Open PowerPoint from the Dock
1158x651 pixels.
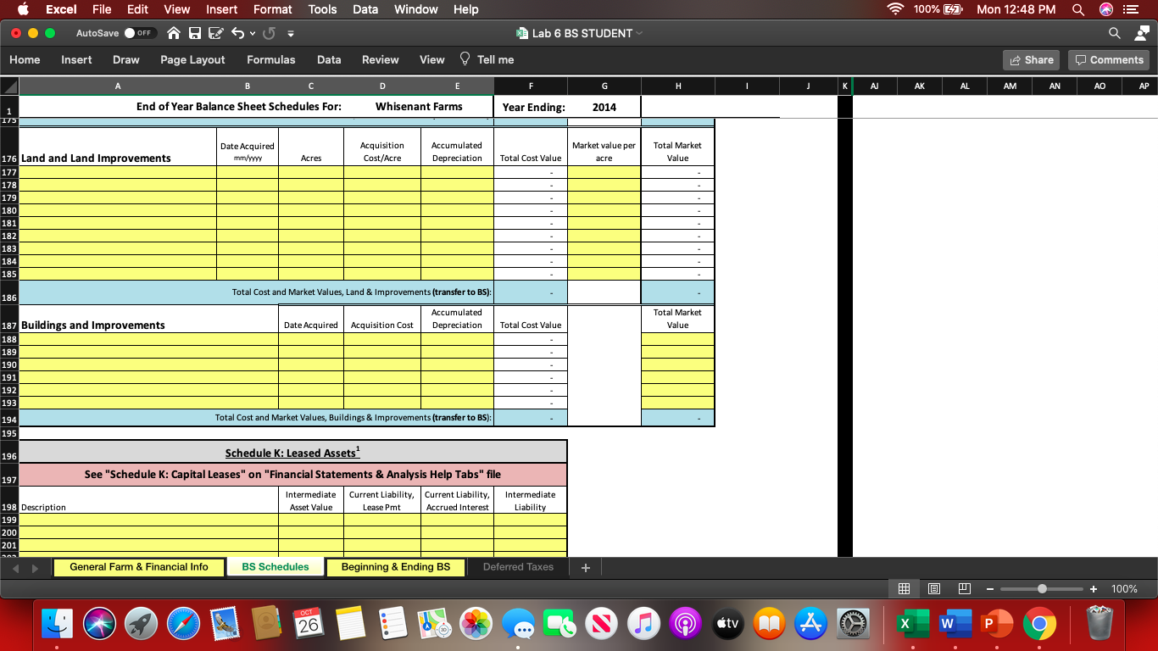tap(995, 624)
